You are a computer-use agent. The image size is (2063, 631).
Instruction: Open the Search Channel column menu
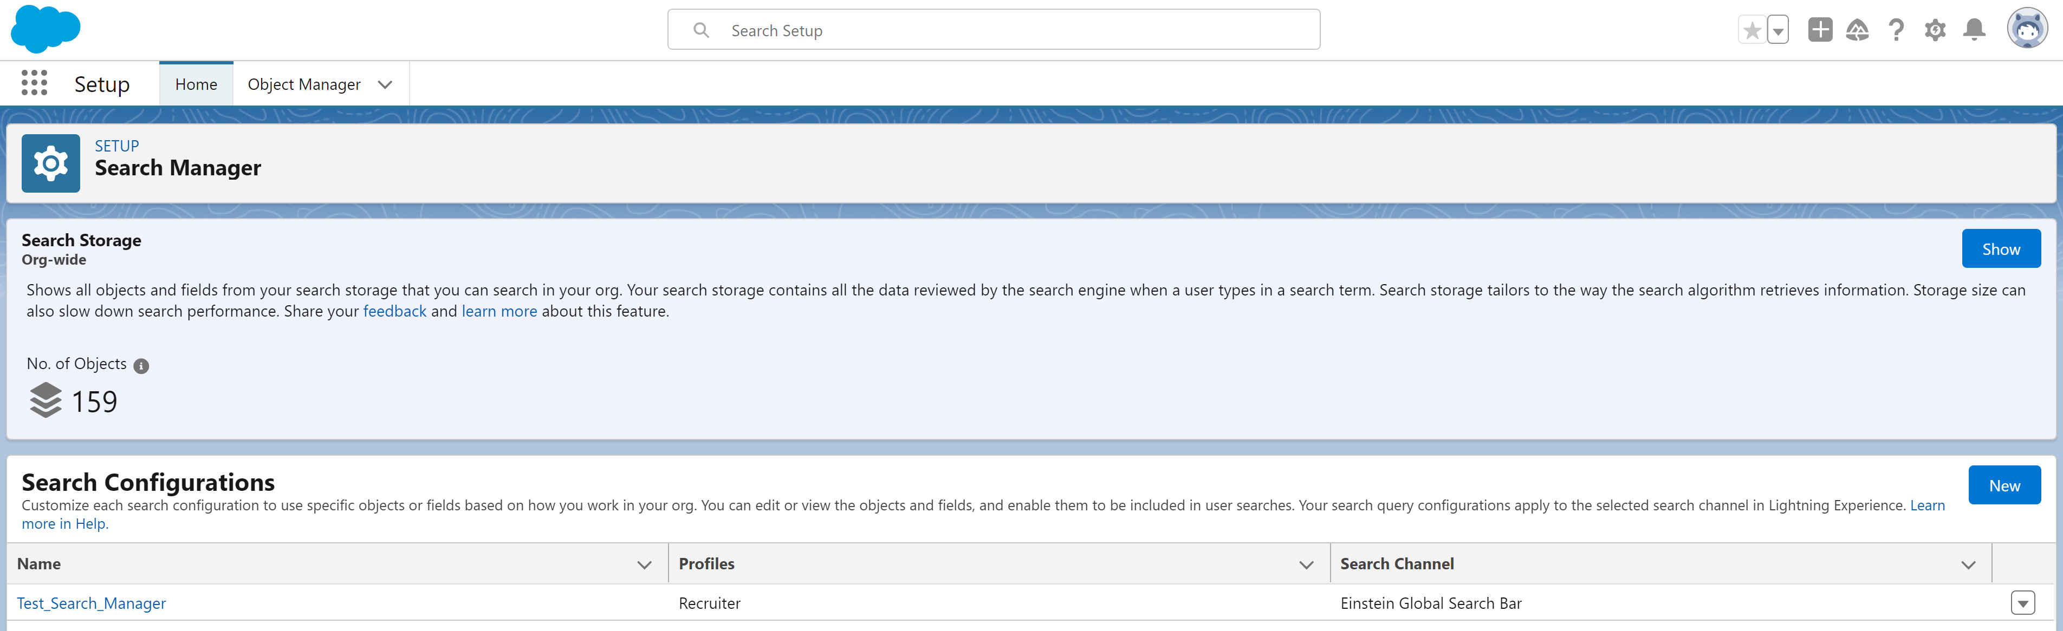pyautogui.click(x=1968, y=564)
